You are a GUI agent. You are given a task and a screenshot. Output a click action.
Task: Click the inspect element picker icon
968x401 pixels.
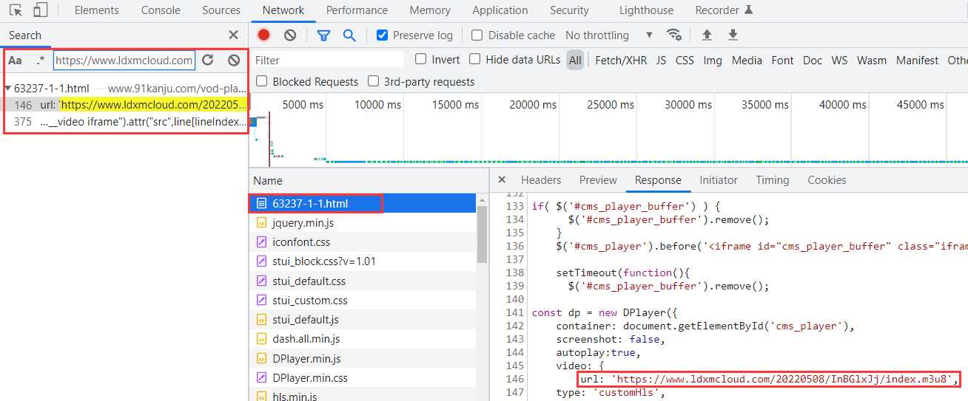click(16, 10)
